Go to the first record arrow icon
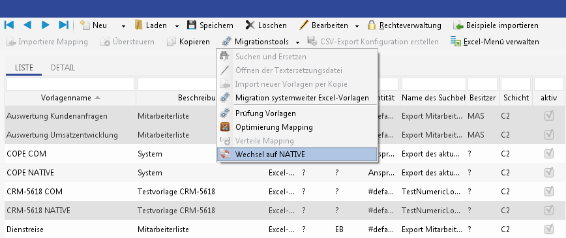 tap(9, 25)
